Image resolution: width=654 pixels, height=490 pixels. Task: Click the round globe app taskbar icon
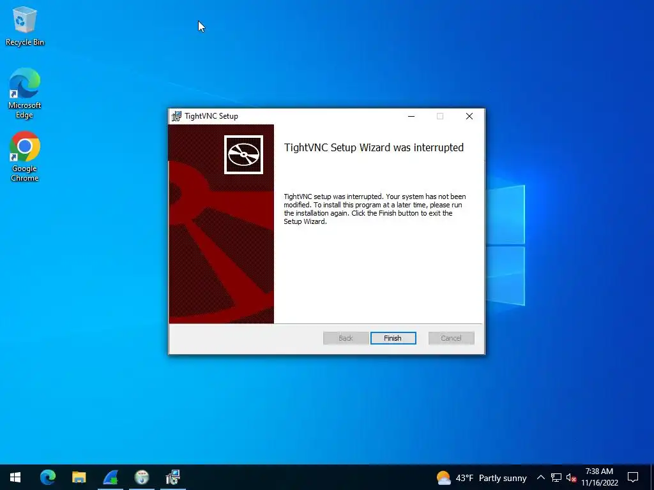[x=142, y=477]
